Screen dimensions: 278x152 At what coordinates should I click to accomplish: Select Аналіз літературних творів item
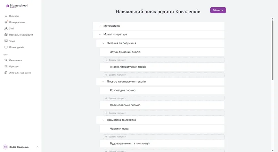point(162,67)
